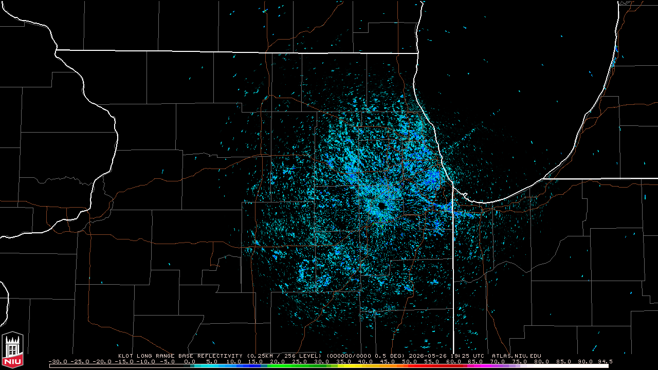Viewport: 658px width, 370px height.
Task: Click the 94.5 scale label
Action: pos(605,361)
